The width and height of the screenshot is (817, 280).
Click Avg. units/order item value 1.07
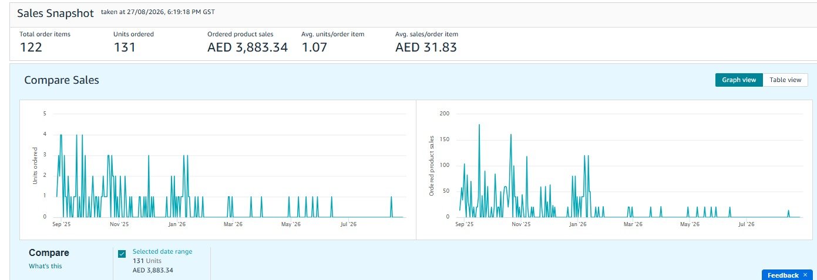coord(314,47)
